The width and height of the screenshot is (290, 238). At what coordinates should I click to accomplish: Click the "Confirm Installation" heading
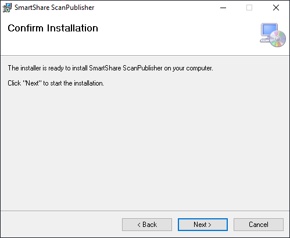[x=53, y=28]
